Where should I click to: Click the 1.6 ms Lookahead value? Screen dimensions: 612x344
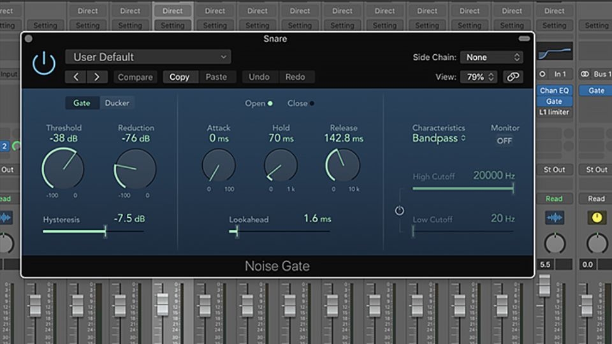(x=317, y=219)
